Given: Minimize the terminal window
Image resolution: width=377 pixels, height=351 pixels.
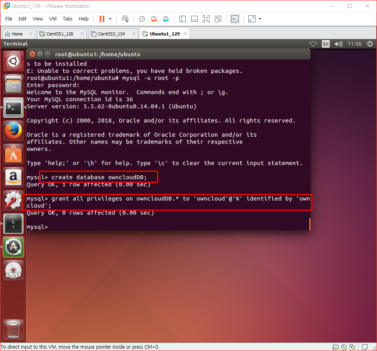Looking at the screenshot, I should [40, 54].
